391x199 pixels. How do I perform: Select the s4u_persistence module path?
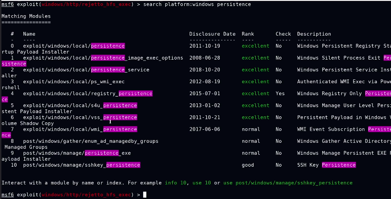pyautogui.click(x=80, y=105)
